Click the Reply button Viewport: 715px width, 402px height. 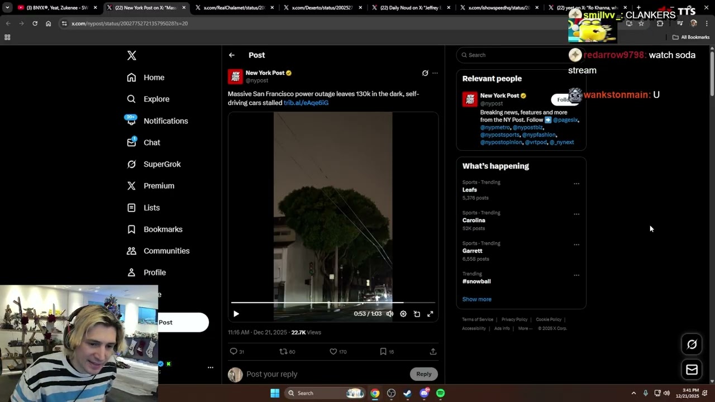click(424, 374)
